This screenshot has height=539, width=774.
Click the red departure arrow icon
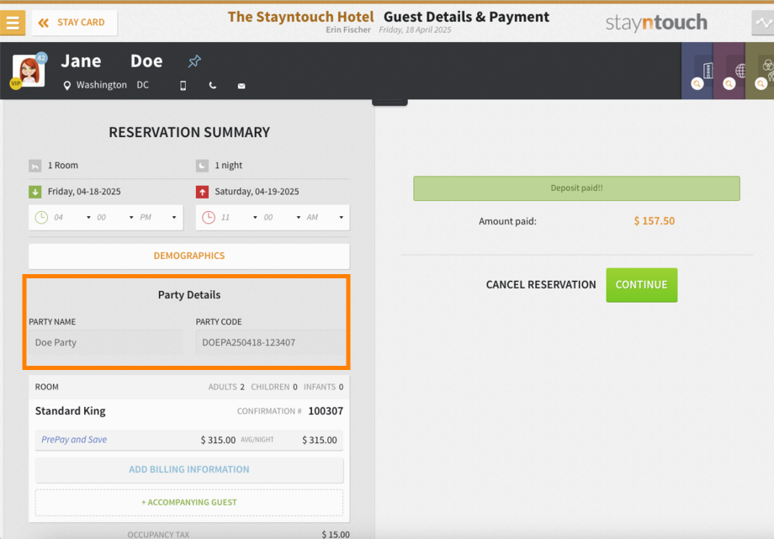[203, 192]
